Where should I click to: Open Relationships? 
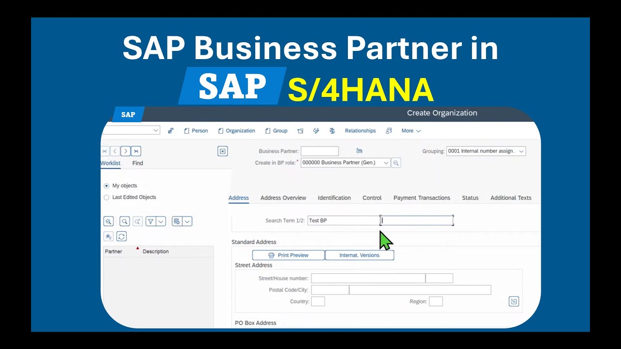(360, 131)
